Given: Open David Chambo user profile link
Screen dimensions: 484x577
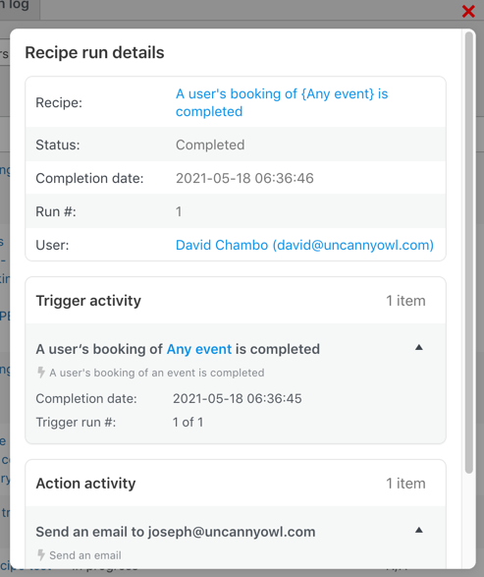Looking at the screenshot, I should click(304, 245).
